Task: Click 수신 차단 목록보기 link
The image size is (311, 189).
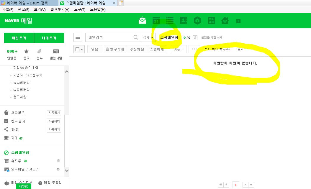Action: pos(218,49)
